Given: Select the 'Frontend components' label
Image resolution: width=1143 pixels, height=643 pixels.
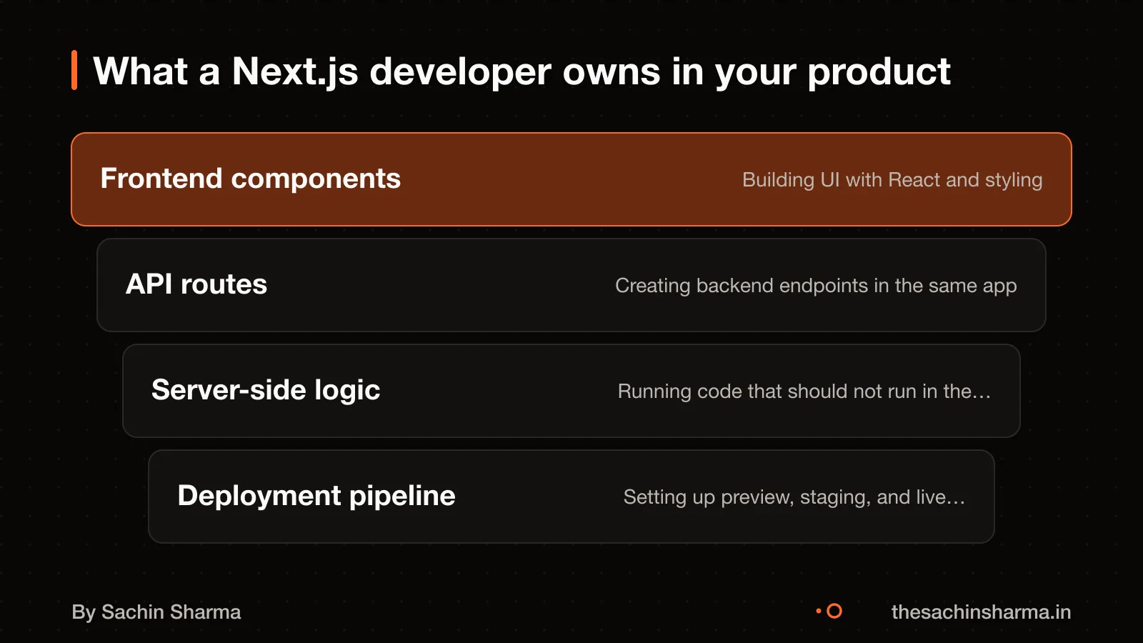Looking at the screenshot, I should (251, 179).
